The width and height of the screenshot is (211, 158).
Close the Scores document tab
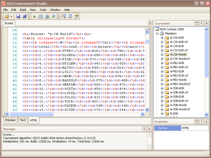150,23
